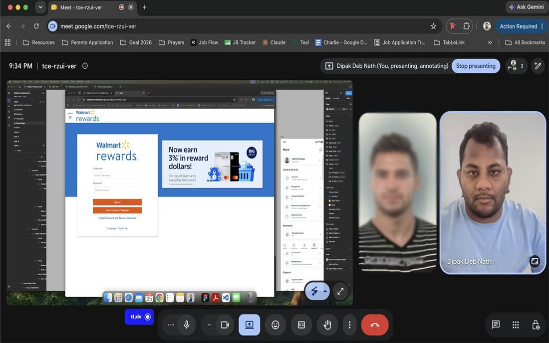The image size is (549, 343).
Task: Expand shared screen with diagonal arrows icon
Action: click(340, 291)
